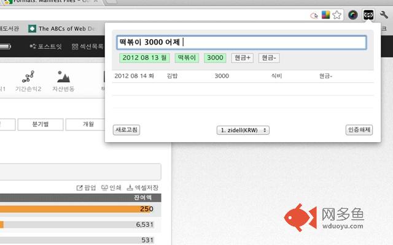Screen dimensions: 393x245
Task: Click the 새로고침 refresh button
Action: 126,130
